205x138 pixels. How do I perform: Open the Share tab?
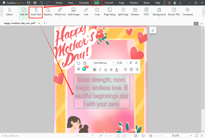pos(146,3)
